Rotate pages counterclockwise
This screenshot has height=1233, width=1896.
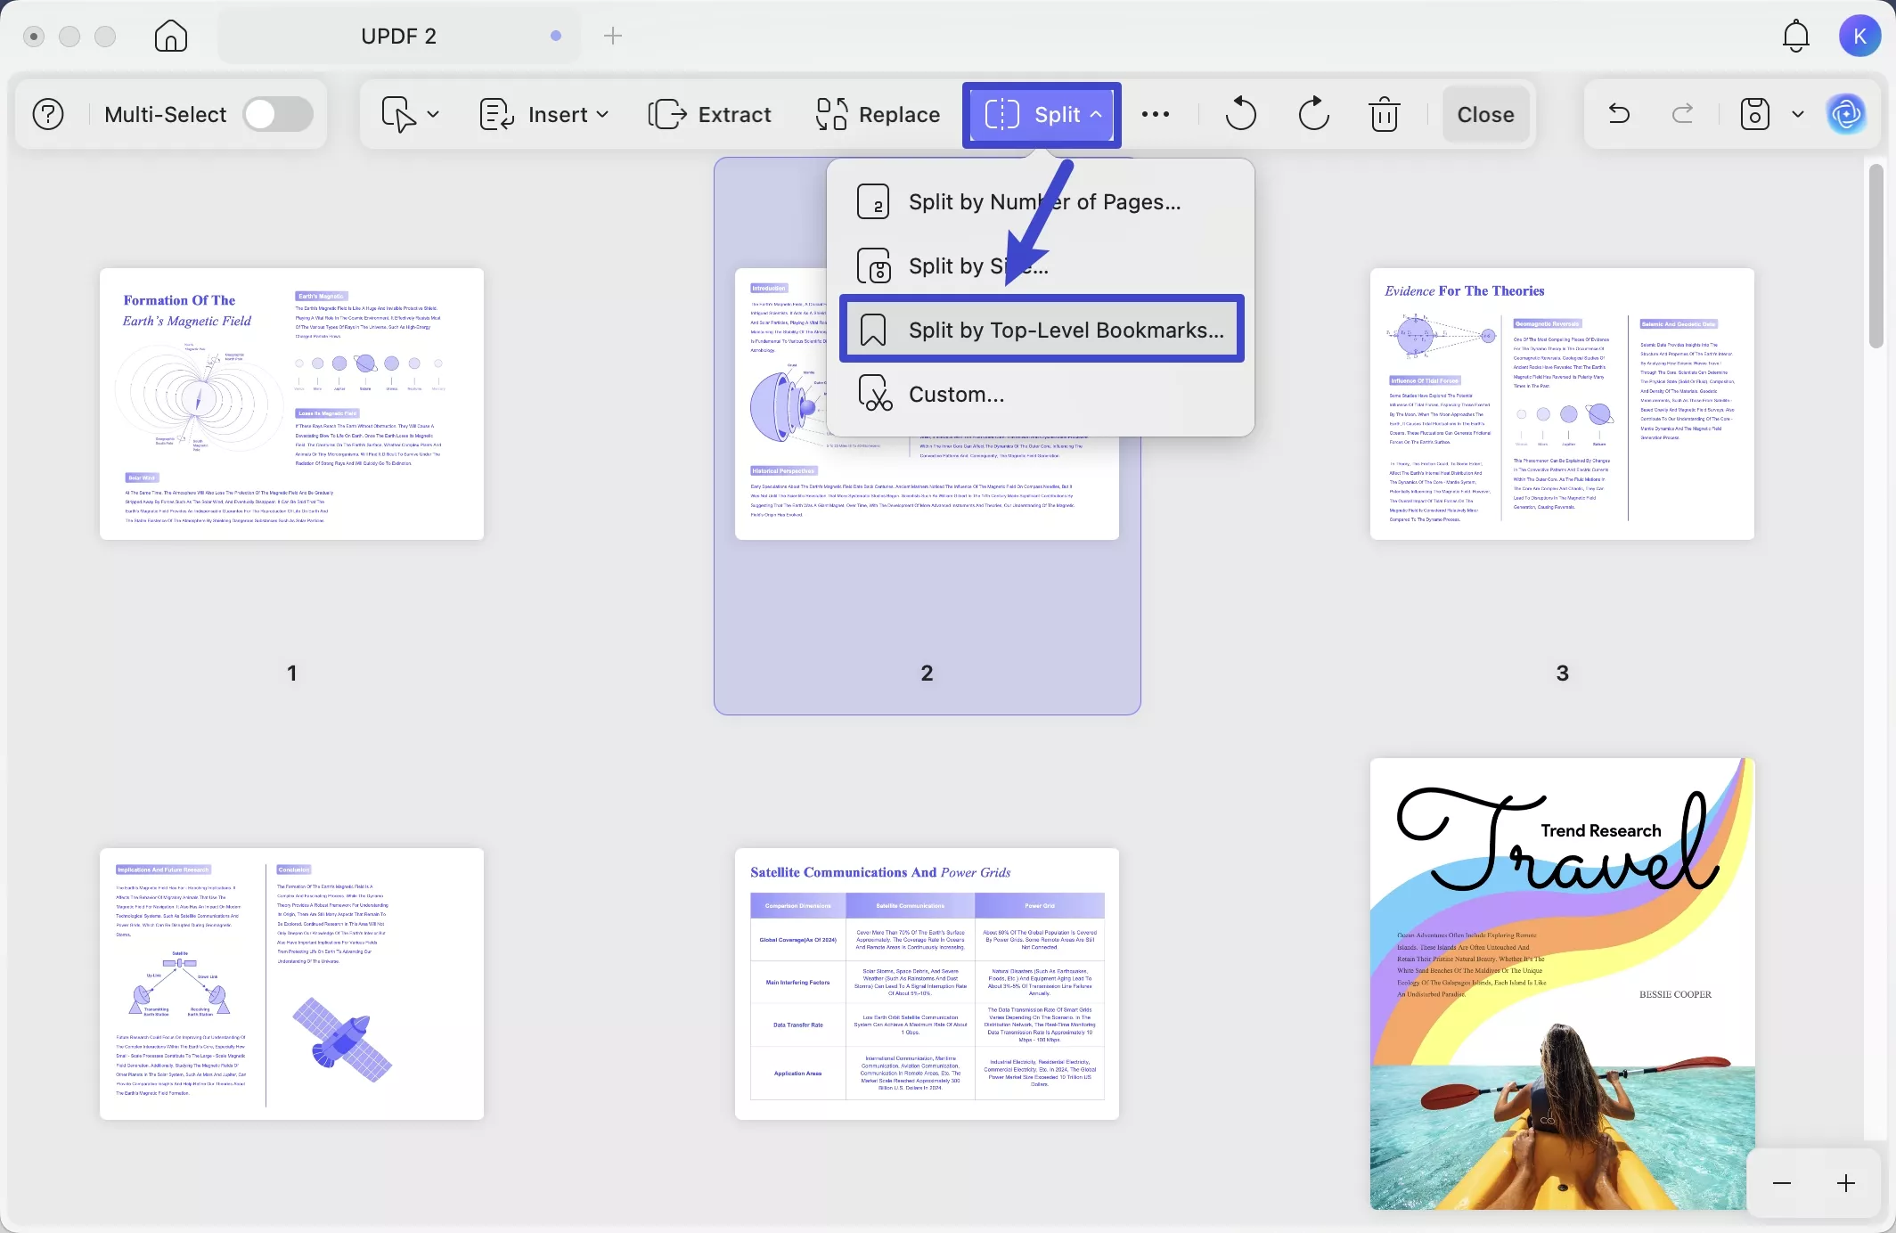click(x=1240, y=115)
